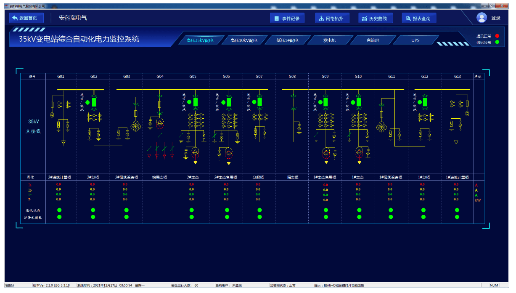The image size is (516, 293).
Task: Click the green breaker in G07 分段柜
Action: tap(260, 102)
